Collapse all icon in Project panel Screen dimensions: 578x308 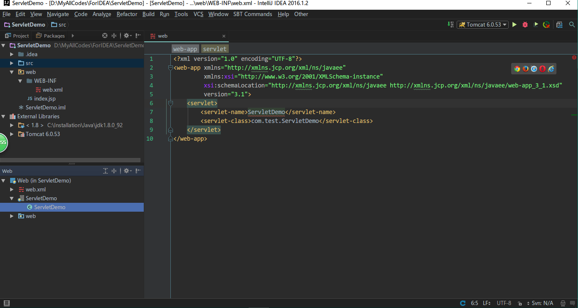click(114, 35)
